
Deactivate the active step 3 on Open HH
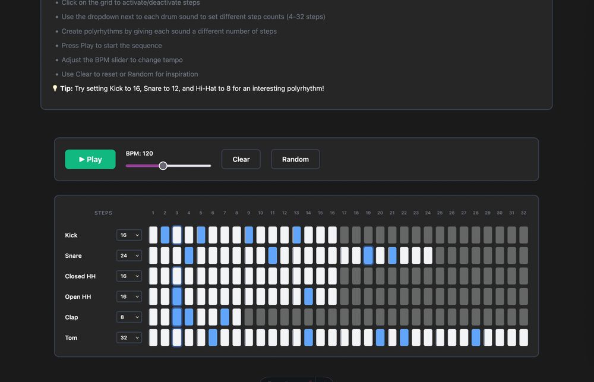point(176,296)
